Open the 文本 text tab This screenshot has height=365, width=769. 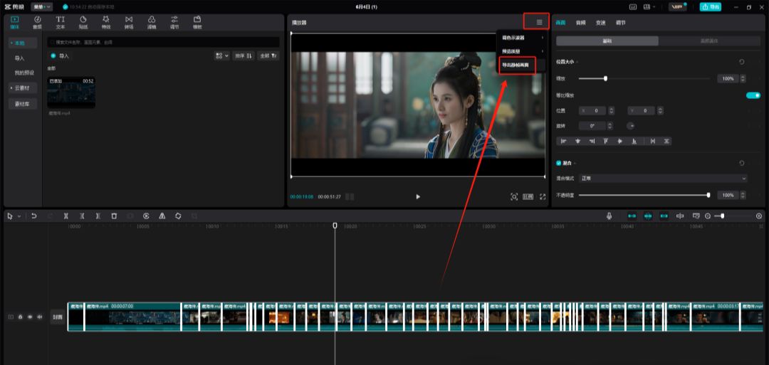(61, 22)
